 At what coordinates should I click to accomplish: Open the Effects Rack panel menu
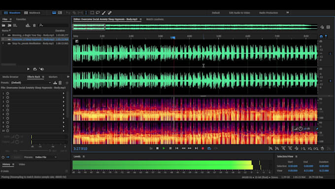coord(43,77)
